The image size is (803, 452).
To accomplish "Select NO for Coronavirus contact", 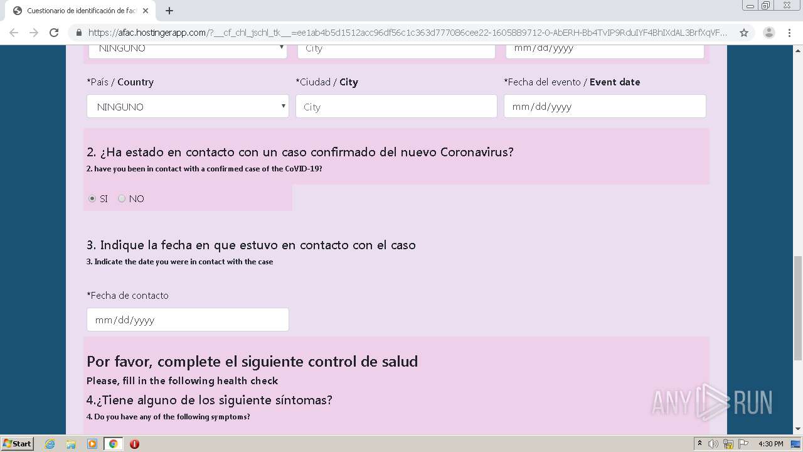I will coord(122,198).
